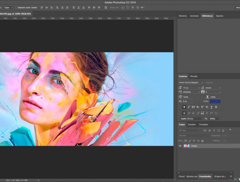Click the 3D video camera scale icon
240x182 pixels.
coord(143,7)
